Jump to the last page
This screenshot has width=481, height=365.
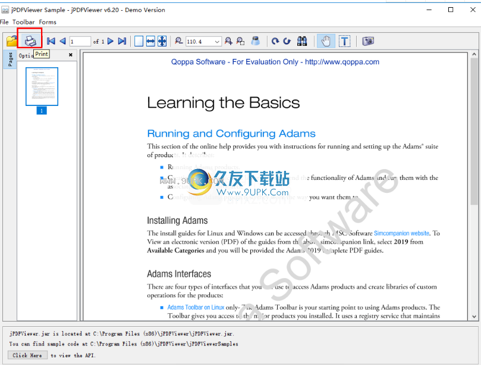pyautogui.click(x=122, y=41)
